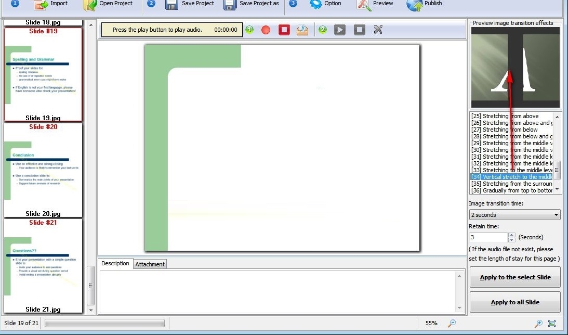Click the status bar progress bar

click(x=104, y=323)
